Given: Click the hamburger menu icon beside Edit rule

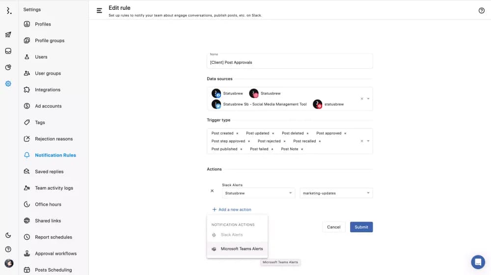Looking at the screenshot, I should tap(99, 10).
